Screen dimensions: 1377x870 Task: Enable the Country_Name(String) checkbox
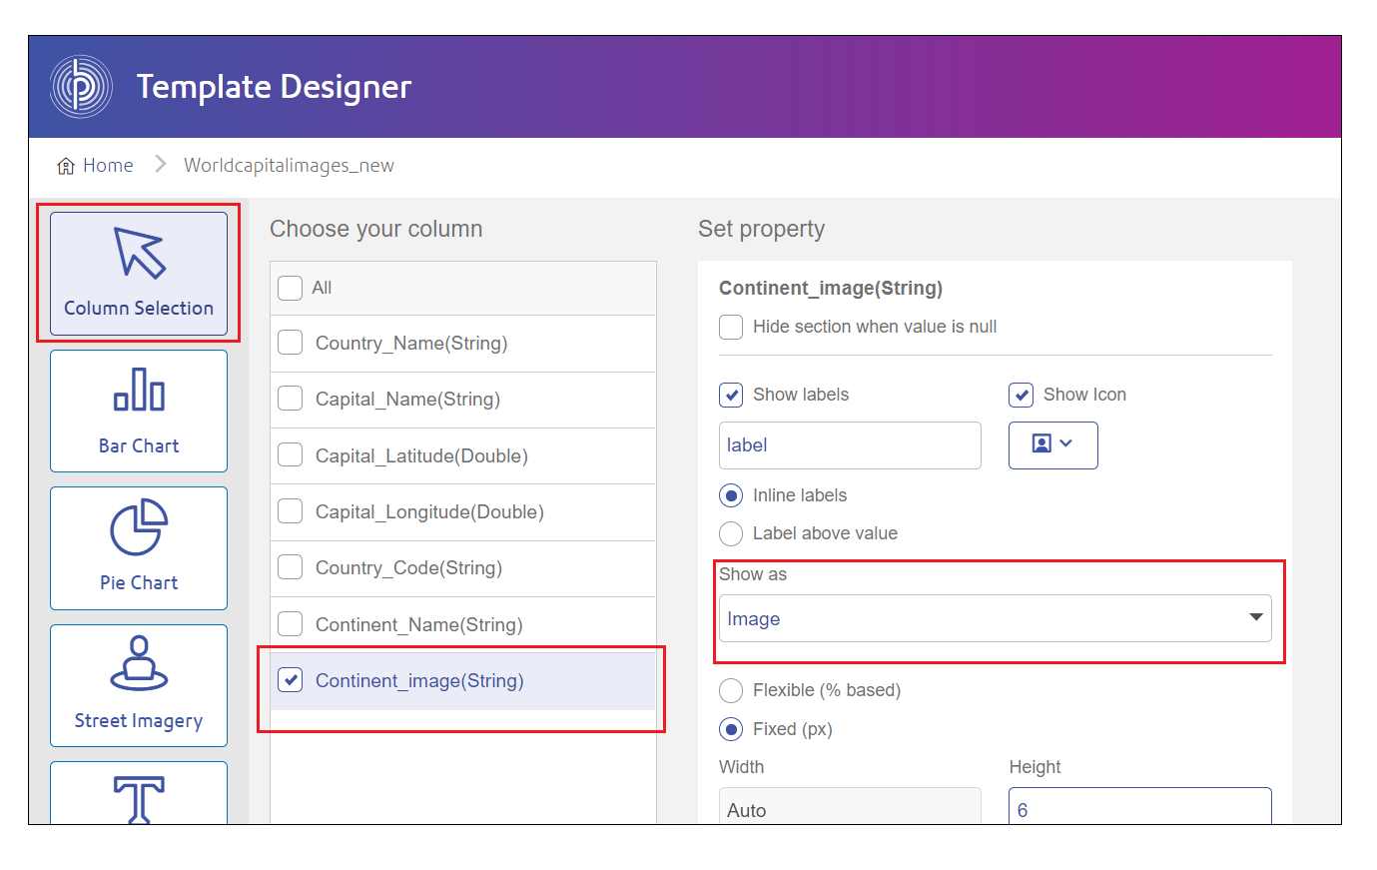291,343
